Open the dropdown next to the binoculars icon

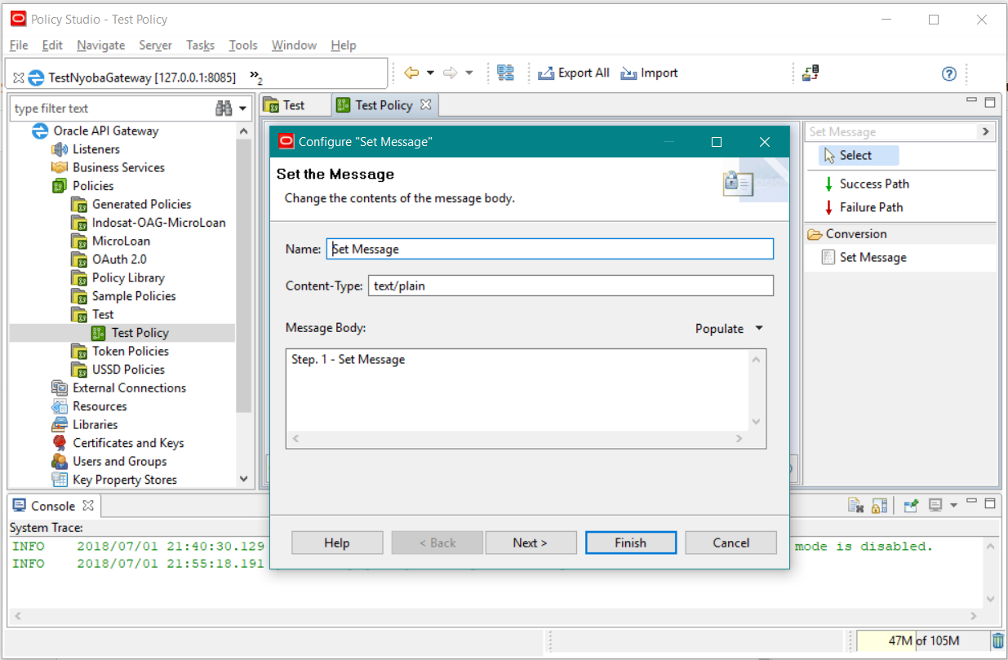point(243,109)
